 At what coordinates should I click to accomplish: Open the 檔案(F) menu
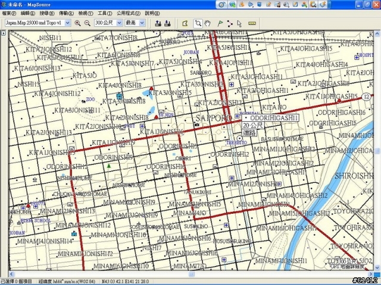point(10,13)
